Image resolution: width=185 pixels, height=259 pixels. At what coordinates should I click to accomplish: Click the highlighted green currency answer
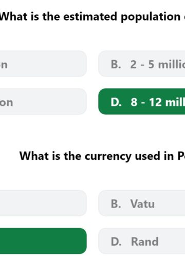pyautogui.click(x=43, y=241)
